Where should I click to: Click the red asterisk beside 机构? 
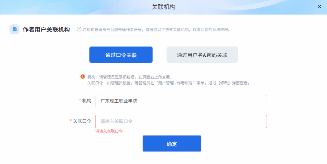(x=80, y=101)
